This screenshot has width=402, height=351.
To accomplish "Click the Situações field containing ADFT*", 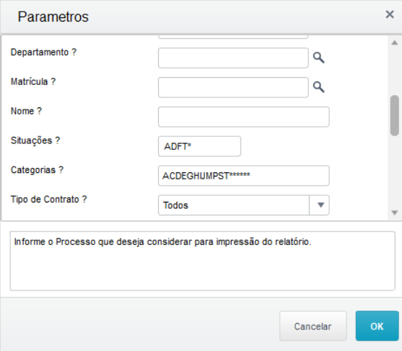I will (x=199, y=146).
